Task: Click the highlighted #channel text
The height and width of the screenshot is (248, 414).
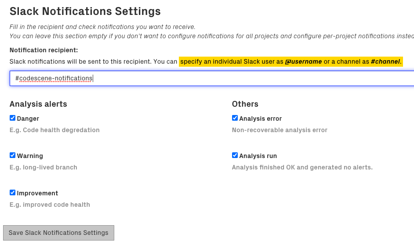Action: click(385, 62)
